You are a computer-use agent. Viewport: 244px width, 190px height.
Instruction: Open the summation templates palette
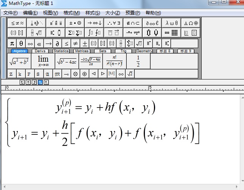(x=75, y=33)
